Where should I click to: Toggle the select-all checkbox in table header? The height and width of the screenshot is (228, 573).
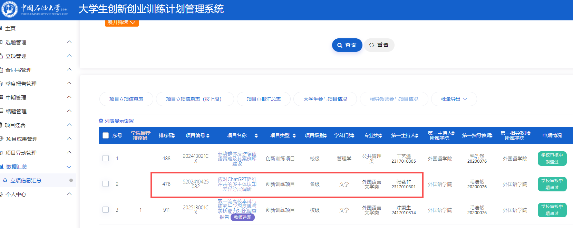[x=106, y=135]
